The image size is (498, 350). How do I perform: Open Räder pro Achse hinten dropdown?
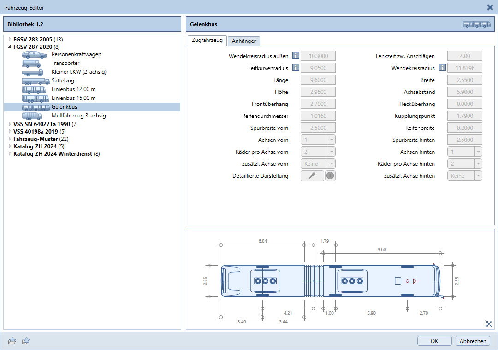464,163
